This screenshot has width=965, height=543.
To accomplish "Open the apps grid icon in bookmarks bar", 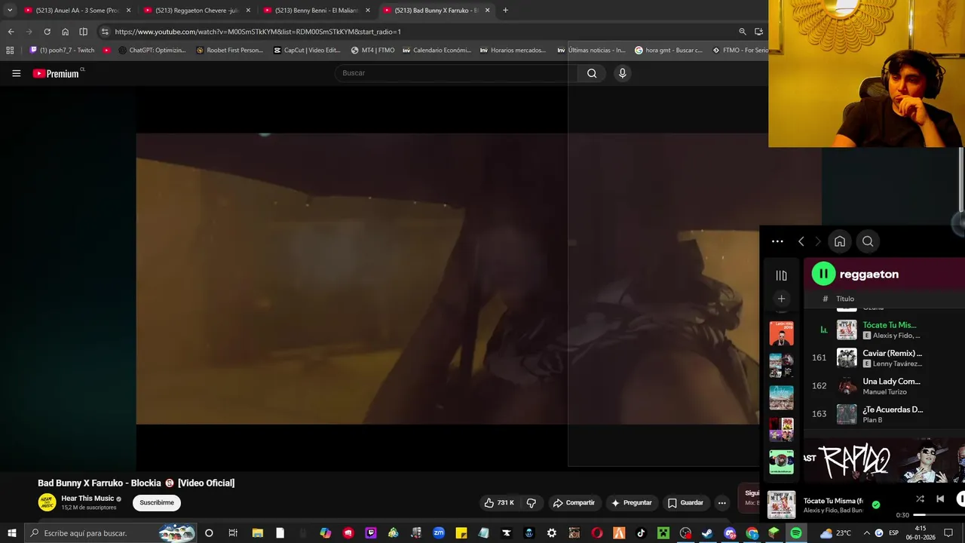I will (10, 51).
